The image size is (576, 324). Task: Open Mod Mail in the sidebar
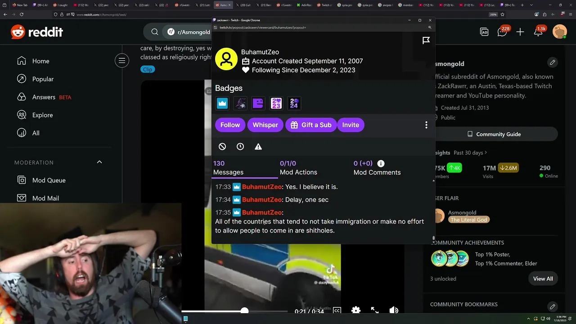coord(45,198)
